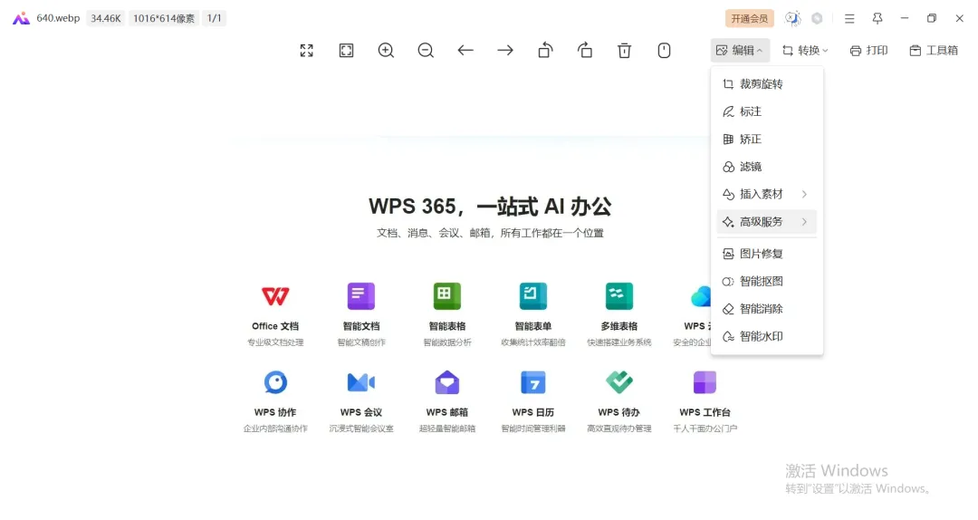The image size is (978, 520).
Task: Go to the next image using right arrow
Action: pyautogui.click(x=505, y=51)
